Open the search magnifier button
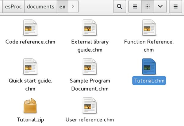 (x=120, y=6)
